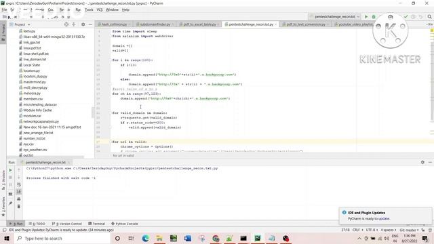Open the VCS menu
The image size is (434, 244).
tap(100, 9)
